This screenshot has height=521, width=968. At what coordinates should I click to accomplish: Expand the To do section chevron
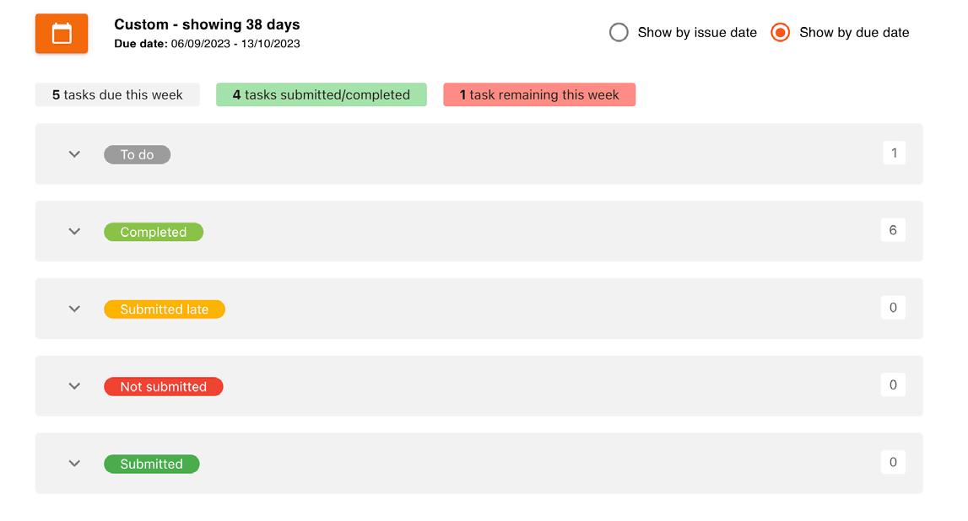pyautogui.click(x=74, y=154)
